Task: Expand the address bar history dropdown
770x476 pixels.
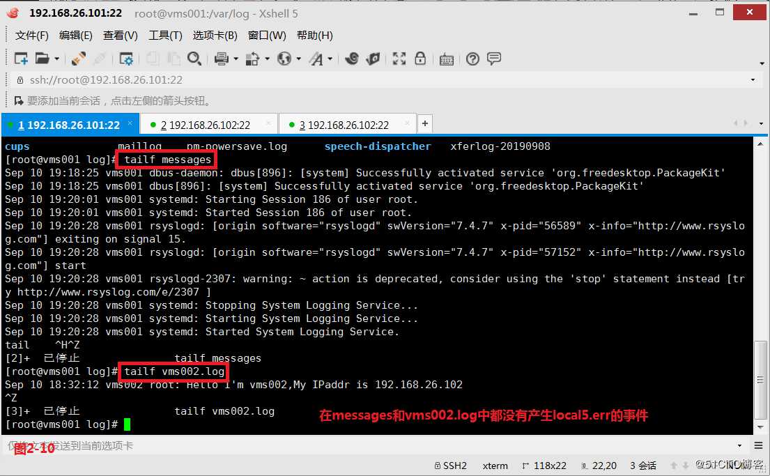Action: click(x=753, y=79)
